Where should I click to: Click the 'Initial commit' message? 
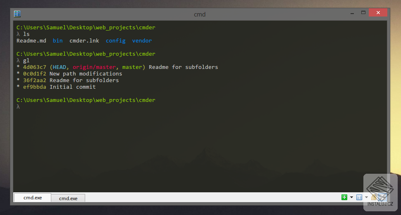(x=73, y=87)
